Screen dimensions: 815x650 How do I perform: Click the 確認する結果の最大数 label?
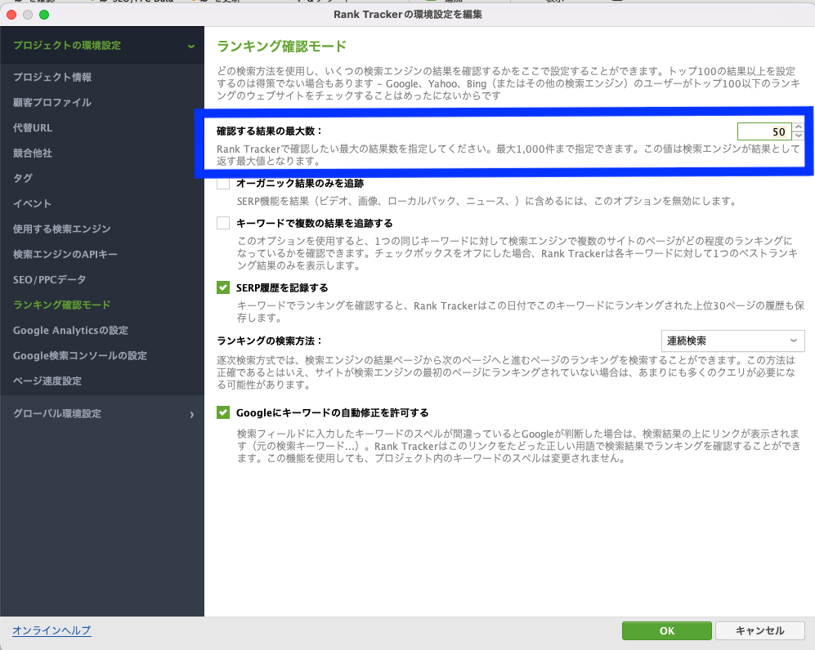click(269, 131)
